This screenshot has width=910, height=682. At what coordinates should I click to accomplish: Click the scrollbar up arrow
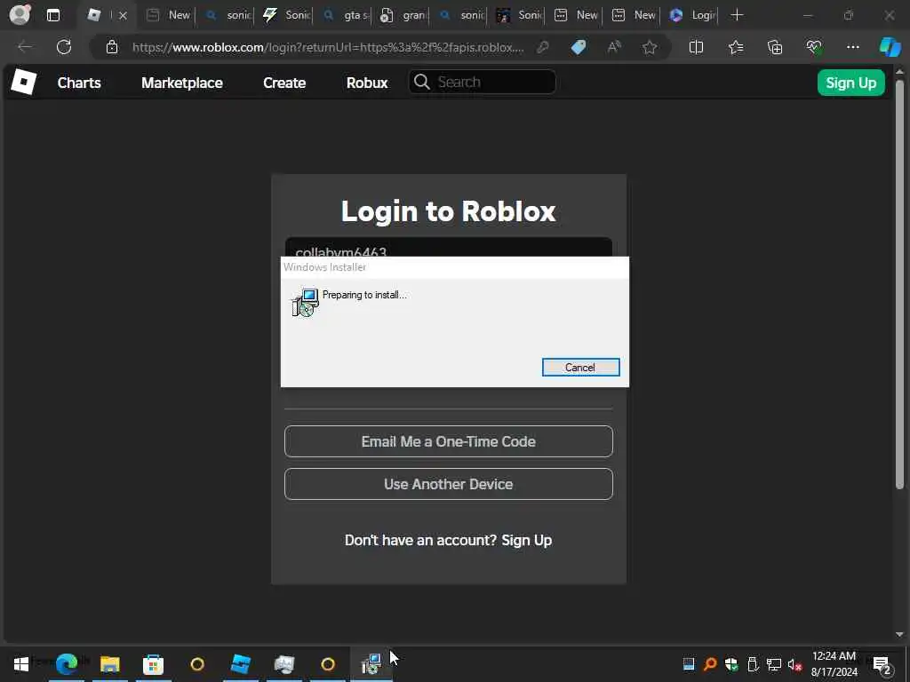[899, 72]
